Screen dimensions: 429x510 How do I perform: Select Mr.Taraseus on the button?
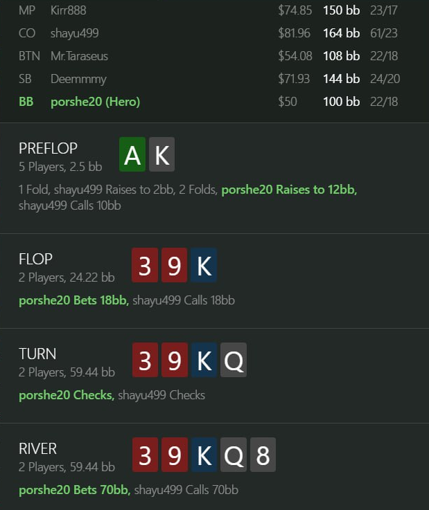click(x=79, y=56)
